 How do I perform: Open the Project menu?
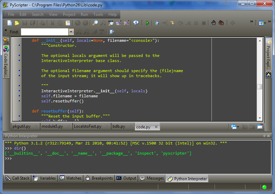tap(69, 14)
